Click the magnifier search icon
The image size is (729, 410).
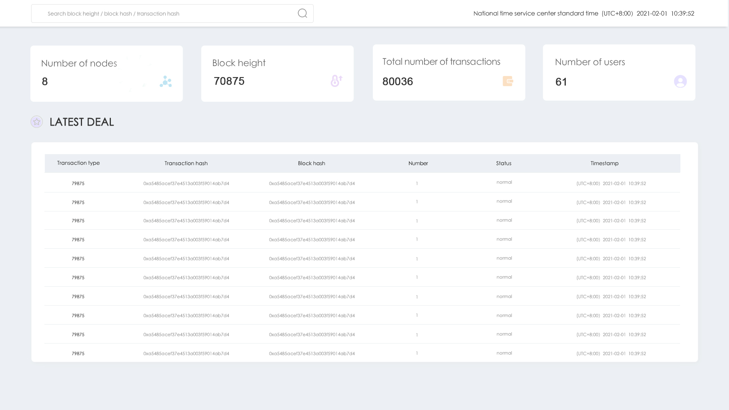click(302, 13)
